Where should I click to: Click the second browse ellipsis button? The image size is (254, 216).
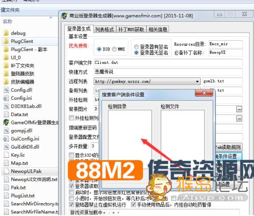tap(239, 118)
